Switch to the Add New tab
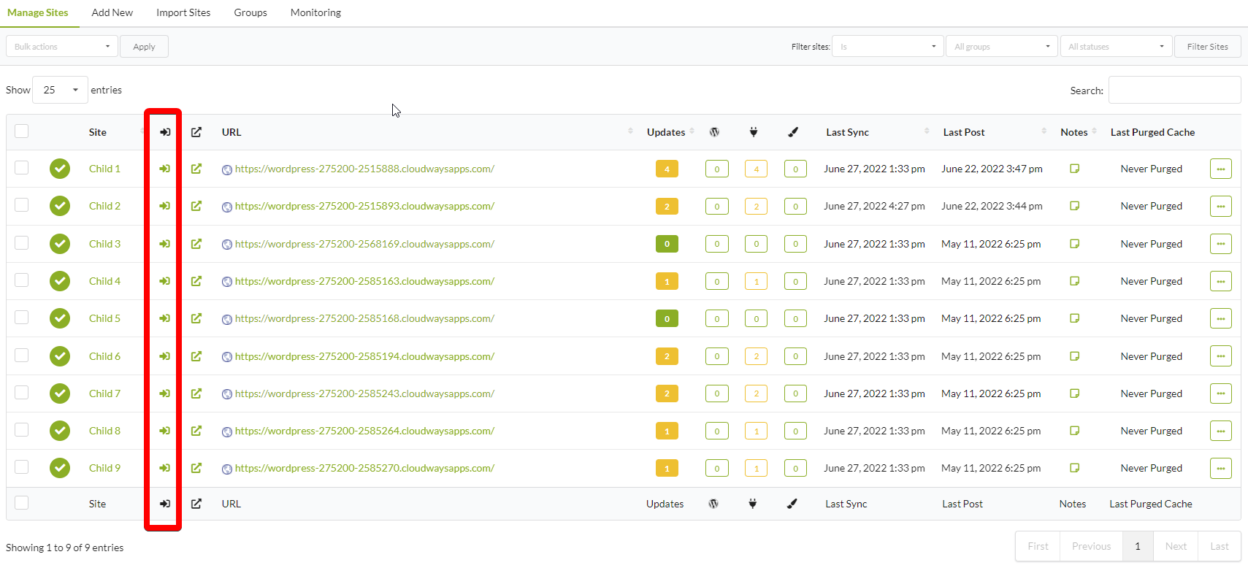 click(x=112, y=12)
